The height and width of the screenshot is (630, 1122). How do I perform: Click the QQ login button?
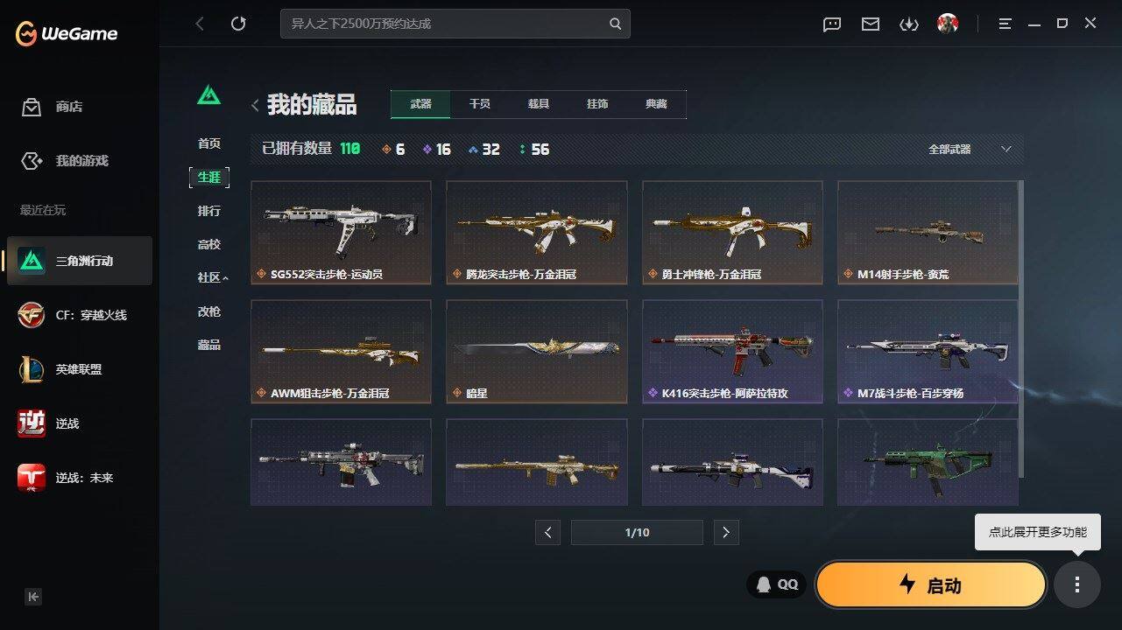tap(777, 584)
